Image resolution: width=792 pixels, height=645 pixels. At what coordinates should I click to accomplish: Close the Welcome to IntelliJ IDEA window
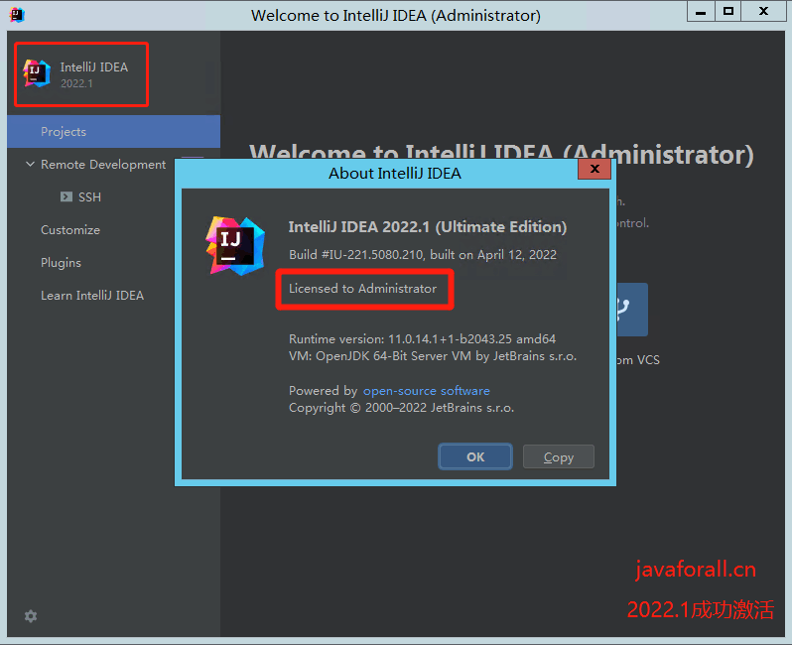point(763,11)
